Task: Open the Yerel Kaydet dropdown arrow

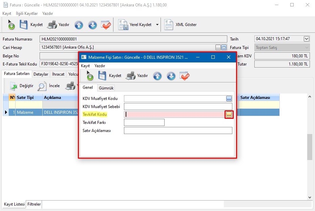Action: pos(157,25)
